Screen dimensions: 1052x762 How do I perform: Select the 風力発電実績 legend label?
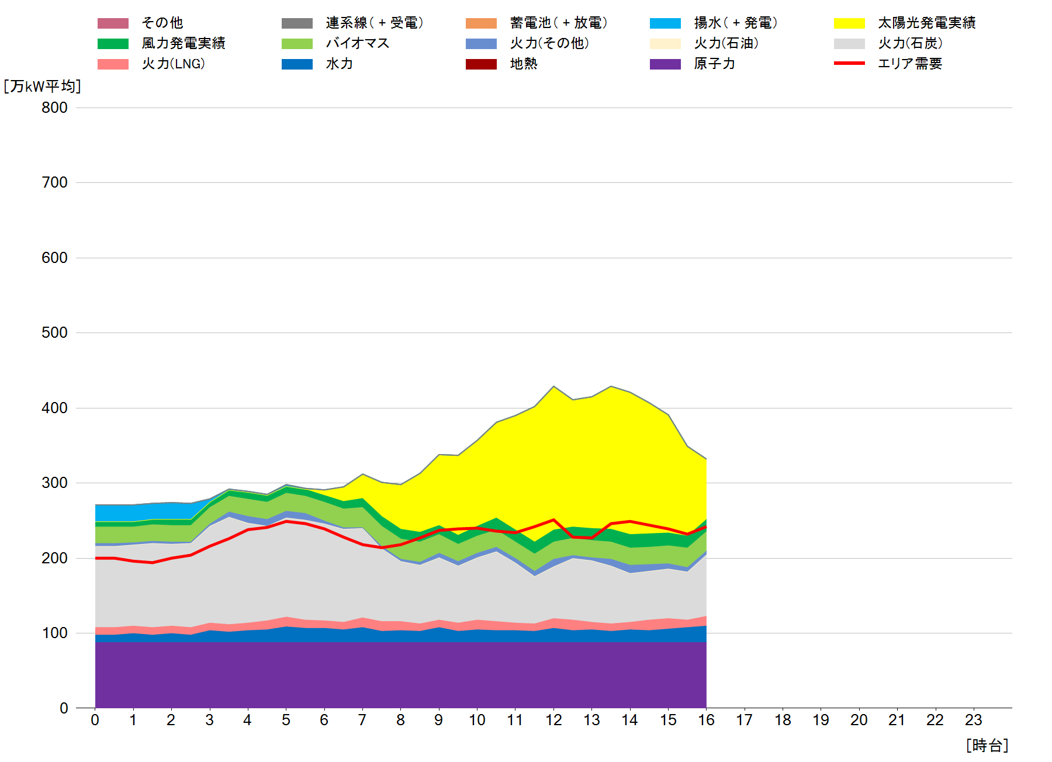(184, 43)
